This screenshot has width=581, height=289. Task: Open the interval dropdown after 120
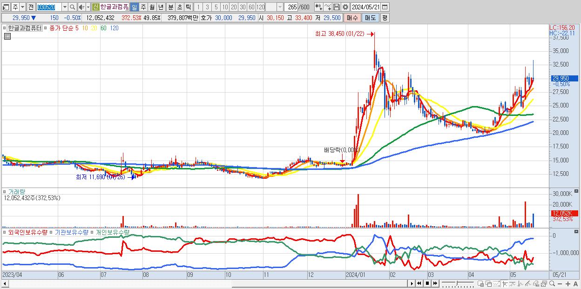[280, 7]
